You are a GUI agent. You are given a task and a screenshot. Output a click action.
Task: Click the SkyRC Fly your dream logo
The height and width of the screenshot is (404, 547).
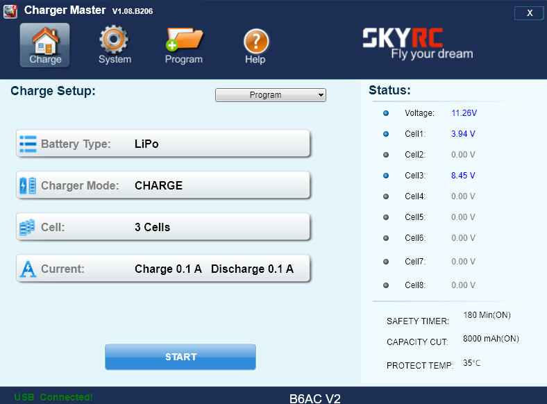(418, 44)
